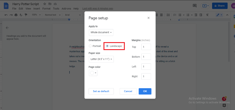235x110 pixels.
Task: Apply Numbered list formatting
Action: point(188,15)
